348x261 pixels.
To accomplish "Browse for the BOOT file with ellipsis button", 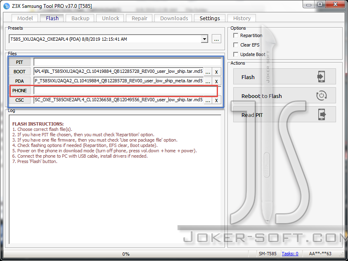I will pos(208,72).
